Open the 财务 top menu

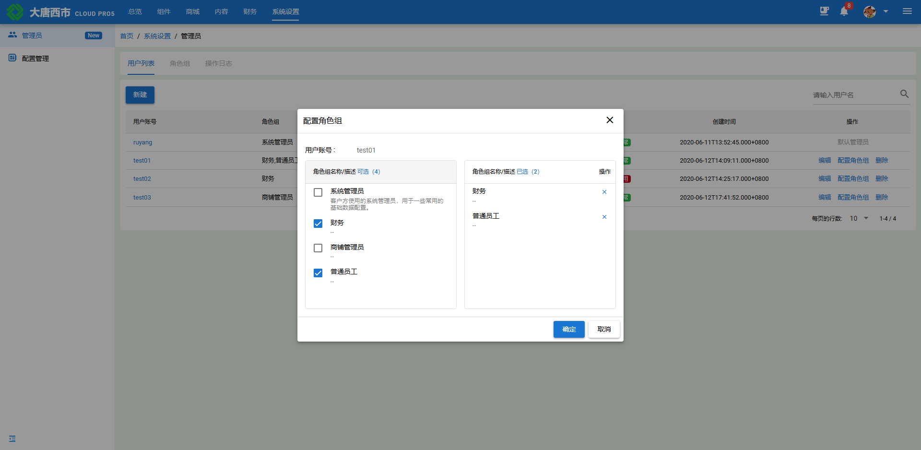[250, 12]
